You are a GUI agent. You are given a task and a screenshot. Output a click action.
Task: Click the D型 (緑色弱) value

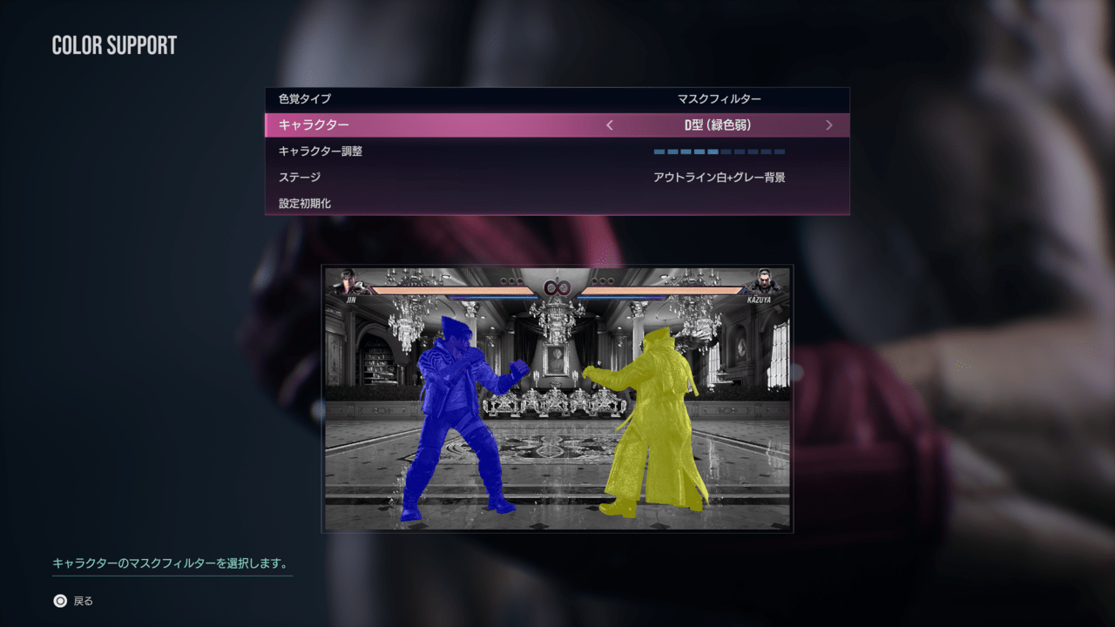coord(719,125)
